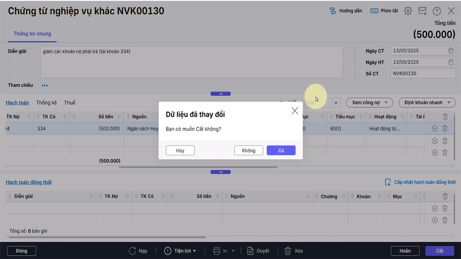Collapse the header section with the up chevron
461x259 pixels.
pyautogui.click(x=220, y=94)
